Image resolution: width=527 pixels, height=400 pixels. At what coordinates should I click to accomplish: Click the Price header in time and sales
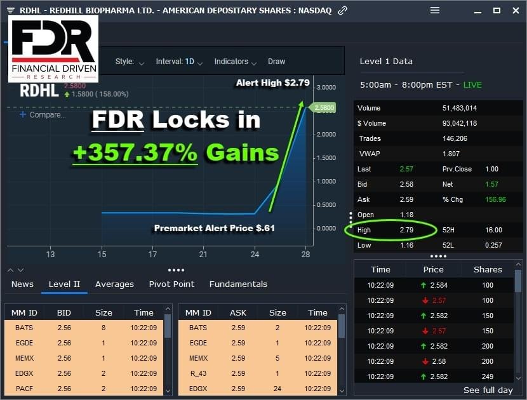pyautogui.click(x=433, y=270)
